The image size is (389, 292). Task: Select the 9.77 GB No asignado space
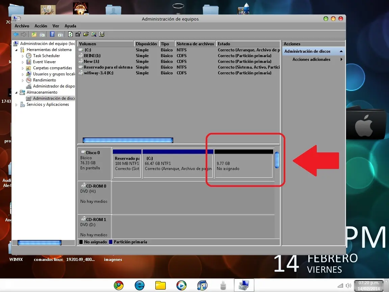coord(243,164)
